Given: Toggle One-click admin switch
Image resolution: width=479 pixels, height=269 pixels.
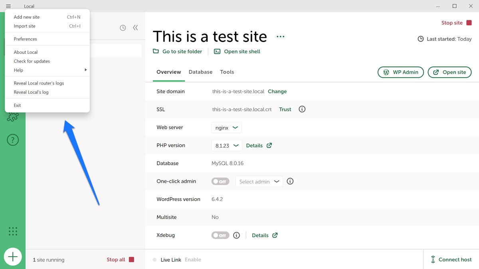Looking at the screenshot, I should (x=220, y=181).
